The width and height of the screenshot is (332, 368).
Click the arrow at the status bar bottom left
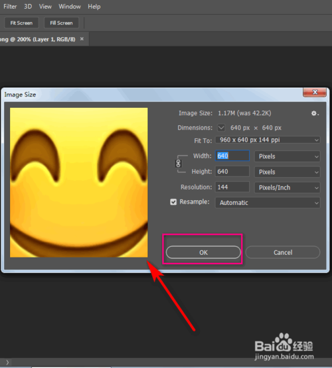(7, 363)
